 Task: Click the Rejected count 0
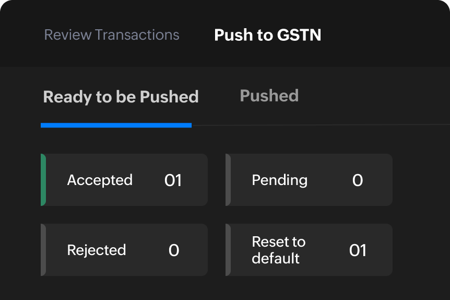[174, 250]
